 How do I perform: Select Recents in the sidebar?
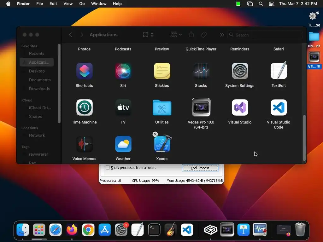pos(37,54)
